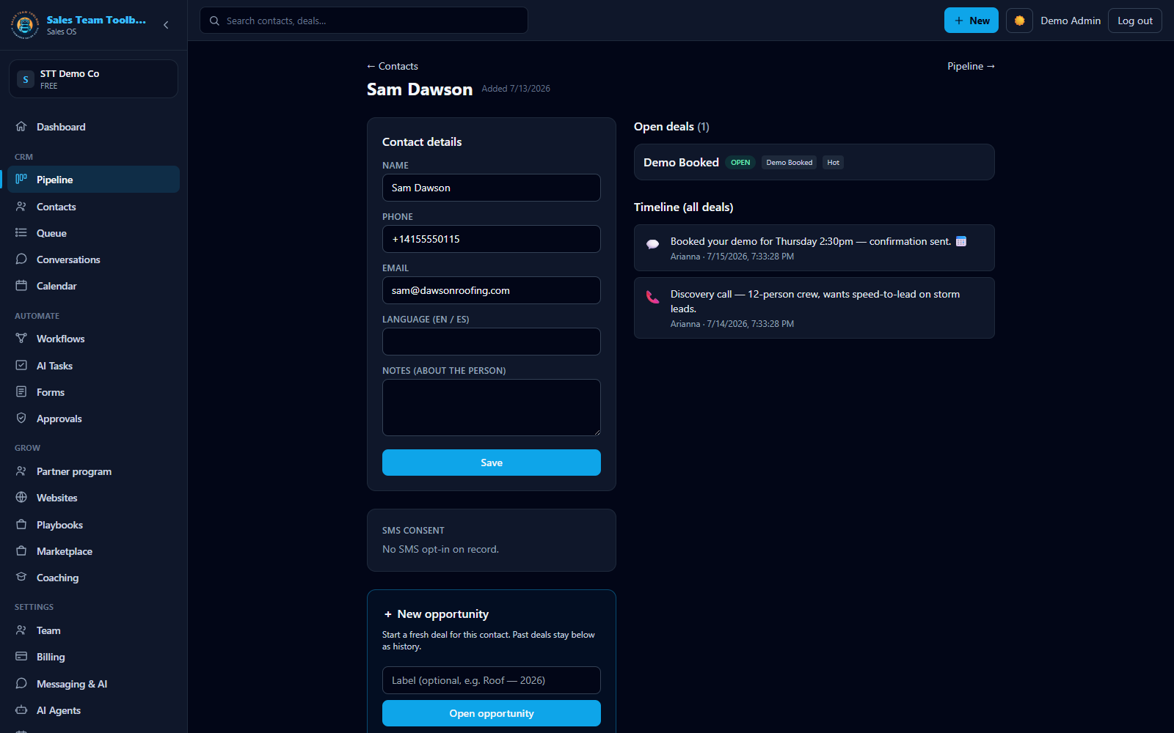Screen dimensions: 1174x733
Task: Open the Demo Booked deal card
Action: [814, 162]
